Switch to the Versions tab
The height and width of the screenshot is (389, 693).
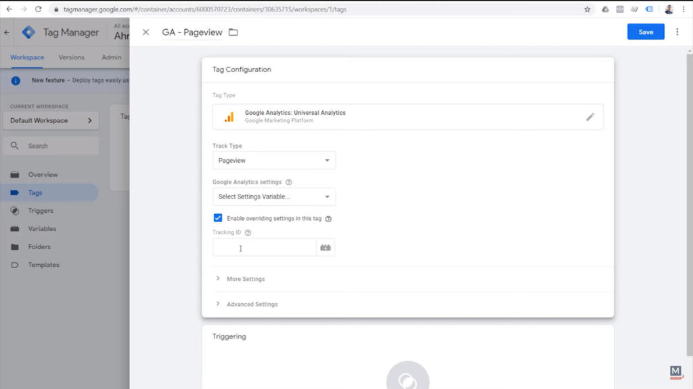click(x=71, y=57)
